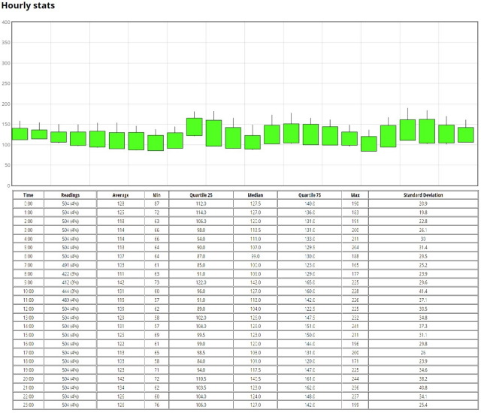Click the standard deviation value 19.8
The height and width of the screenshot is (413, 481).
423,213
